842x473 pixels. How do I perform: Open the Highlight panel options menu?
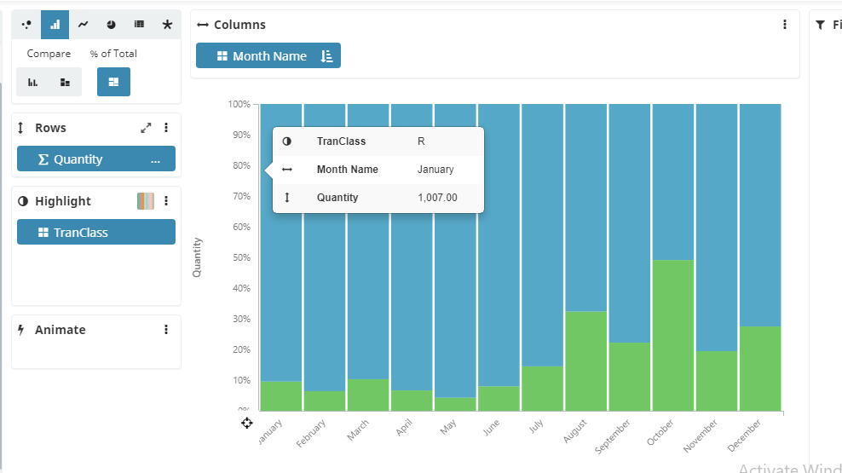166,201
